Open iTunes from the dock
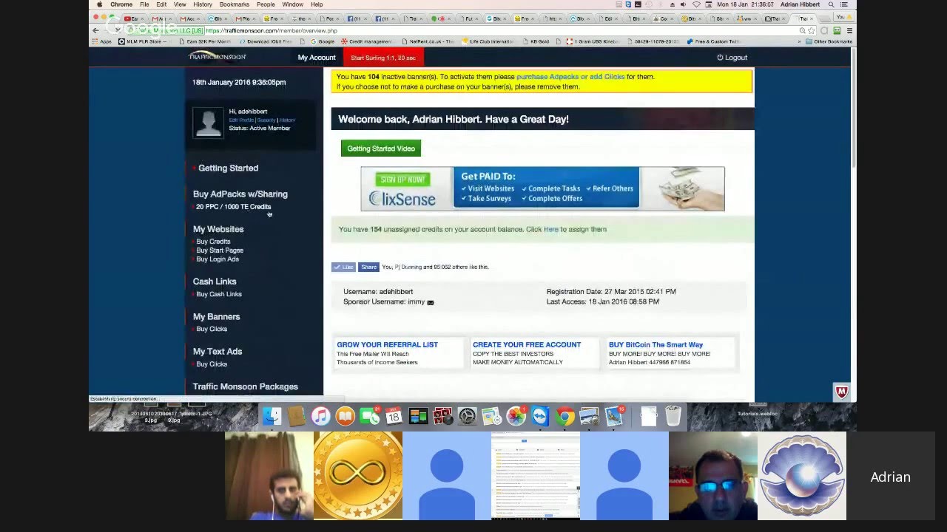This screenshot has height=532, width=947. pyautogui.click(x=320, y=417)
